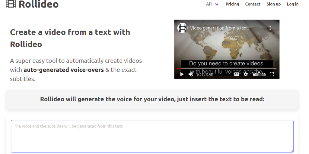
Task: Open the video's three-dot more options menu
Action: point(270,28)
